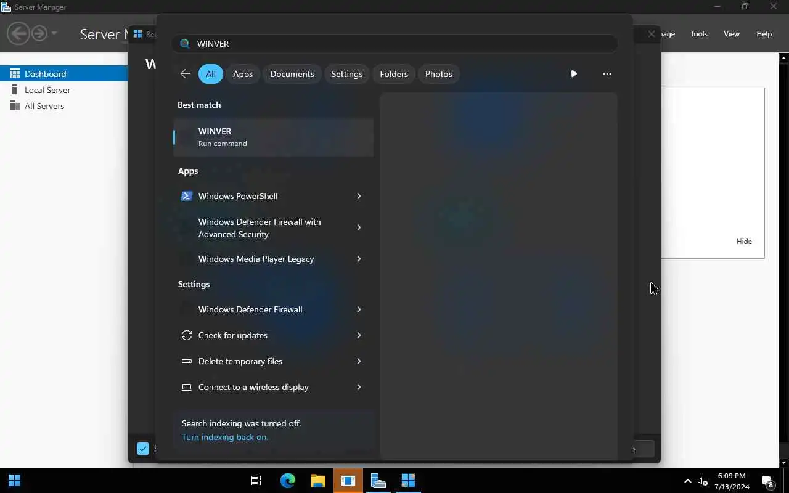789x493 pixels.
Task: Expand the Check for updates chevron
Action: tap(359, 335)
